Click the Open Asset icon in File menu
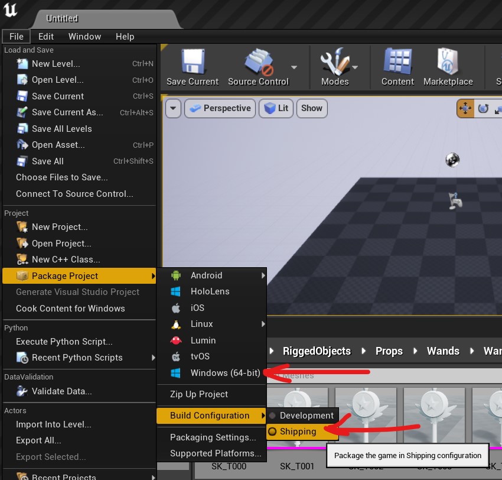 point(22,145)
